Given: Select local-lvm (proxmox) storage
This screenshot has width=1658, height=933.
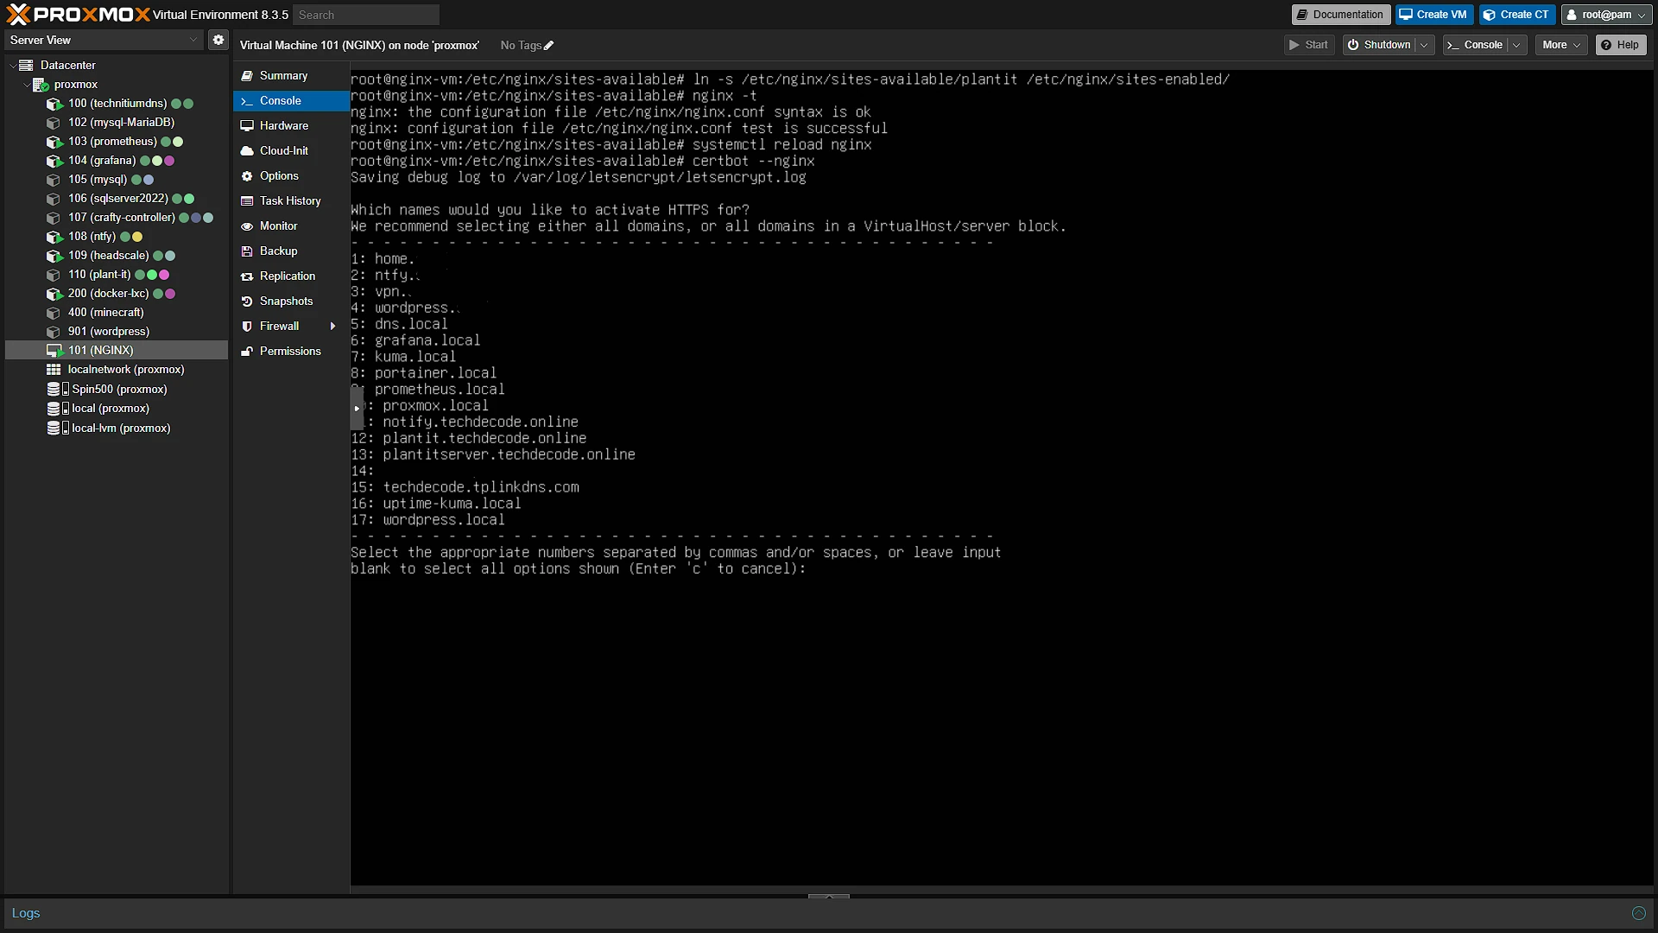Looking at the screenshot, I should tap(120, 428).
